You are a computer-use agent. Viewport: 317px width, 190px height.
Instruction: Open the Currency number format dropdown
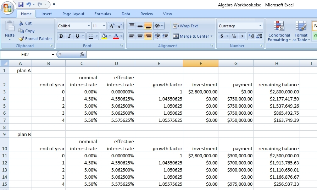pyautogui.click(x=260, y=26)
